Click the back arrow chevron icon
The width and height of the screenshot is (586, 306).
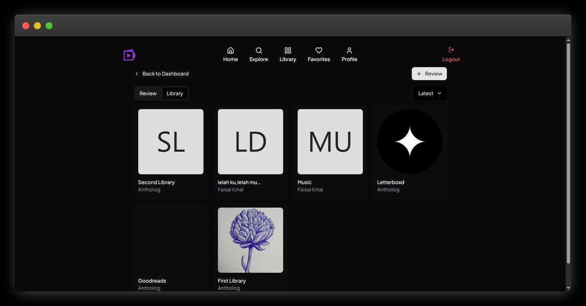(x=137, y=74)
